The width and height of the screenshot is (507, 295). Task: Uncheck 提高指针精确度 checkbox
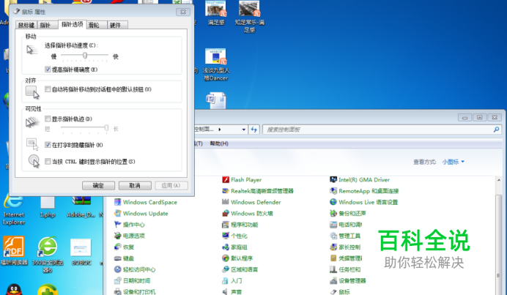(48, 70)
